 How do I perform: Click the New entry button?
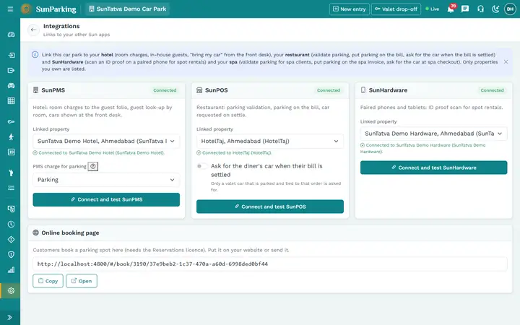(350, 9)
